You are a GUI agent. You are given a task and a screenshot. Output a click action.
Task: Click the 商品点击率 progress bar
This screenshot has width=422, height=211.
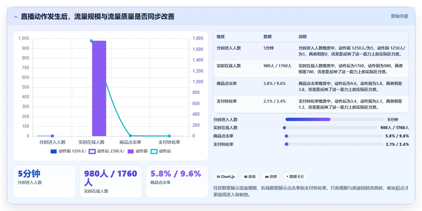pyautogui.click(x=334, y=136)
